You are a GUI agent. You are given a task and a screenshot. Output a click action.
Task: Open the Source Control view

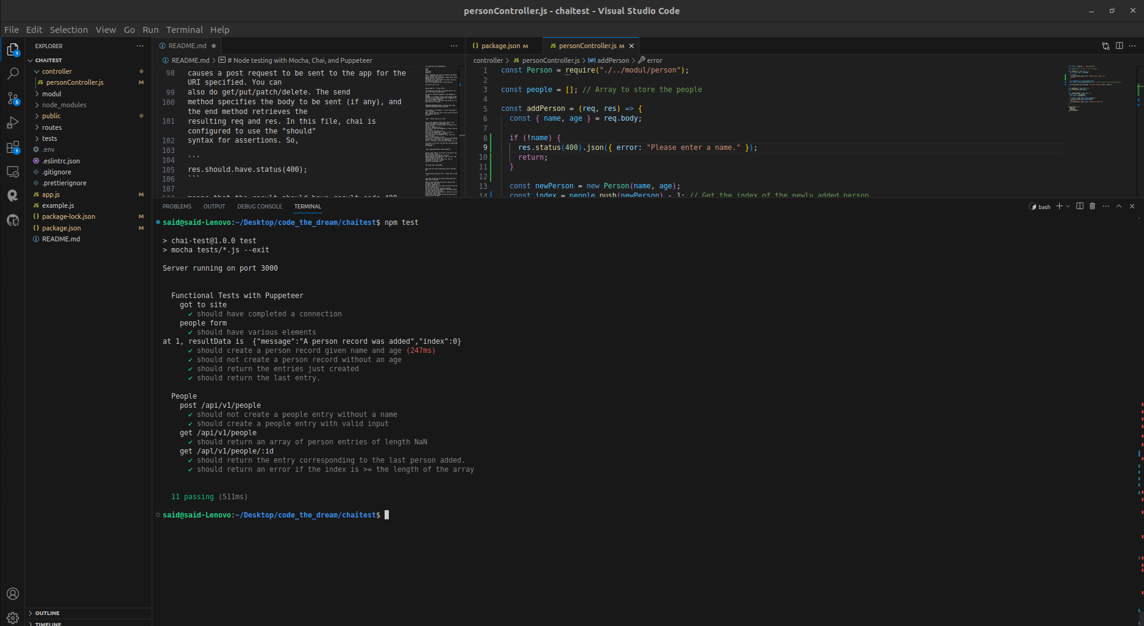pyautogui.click(x=13, y=99)
